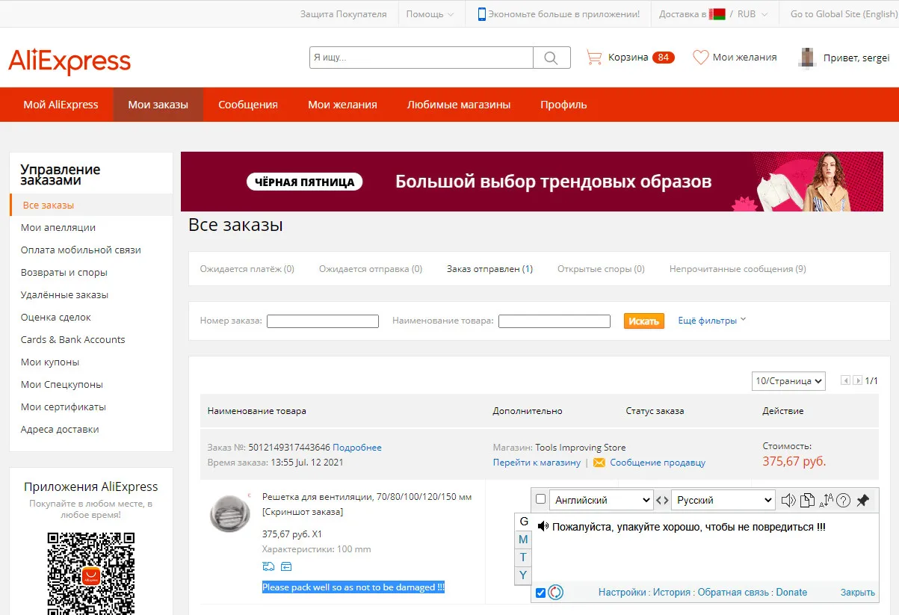Image resolution: width=899 pixels, height=615 pixels.
Task: Expand Ещё фильтры filter options
Action: (712, 321)
